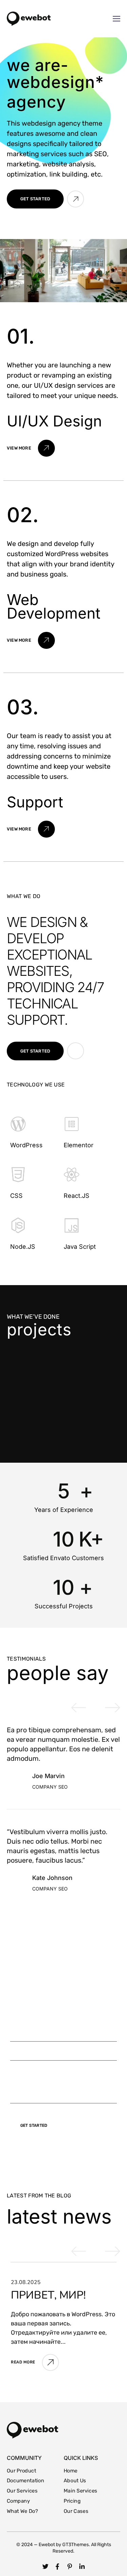
Task: Click the office photo below the hero
Action: (x=63, y=270)
